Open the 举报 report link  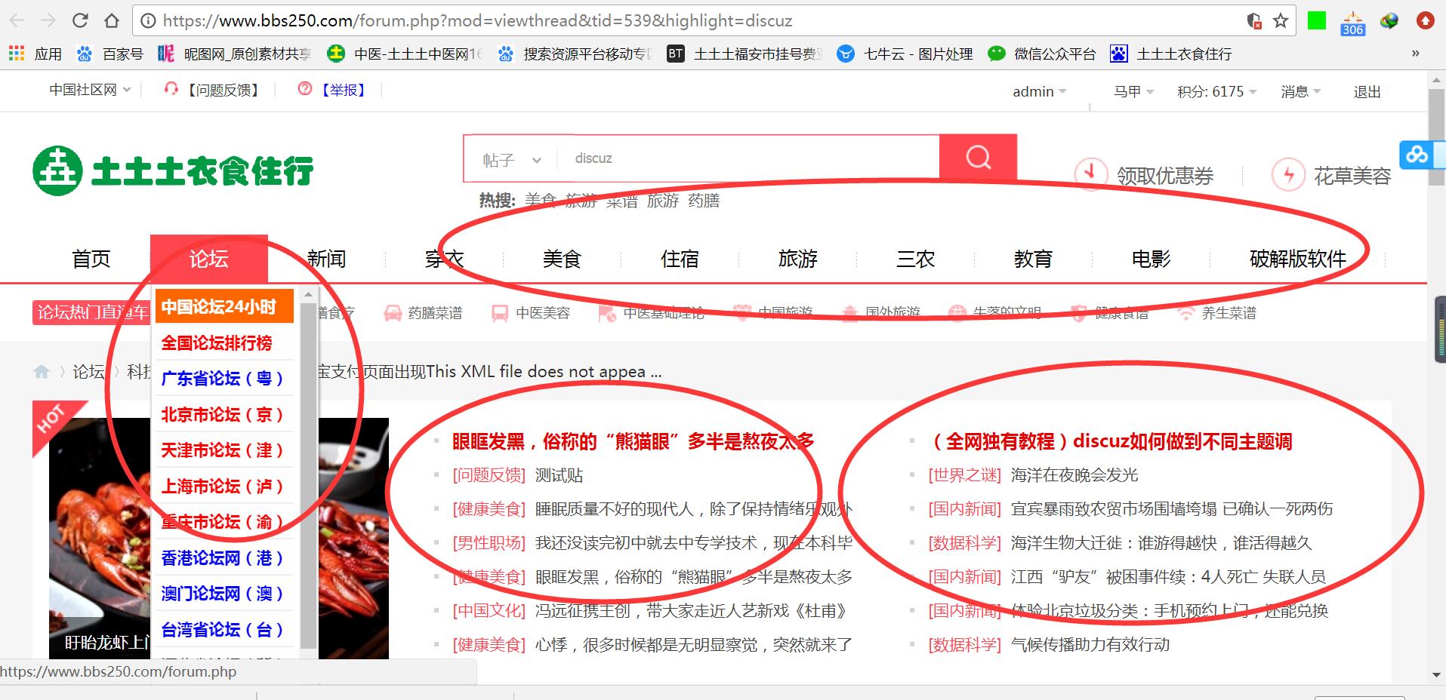pos(333,90)
